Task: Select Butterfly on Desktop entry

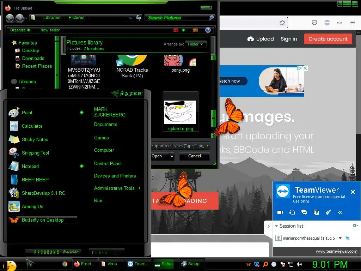Action: (43, 220)
